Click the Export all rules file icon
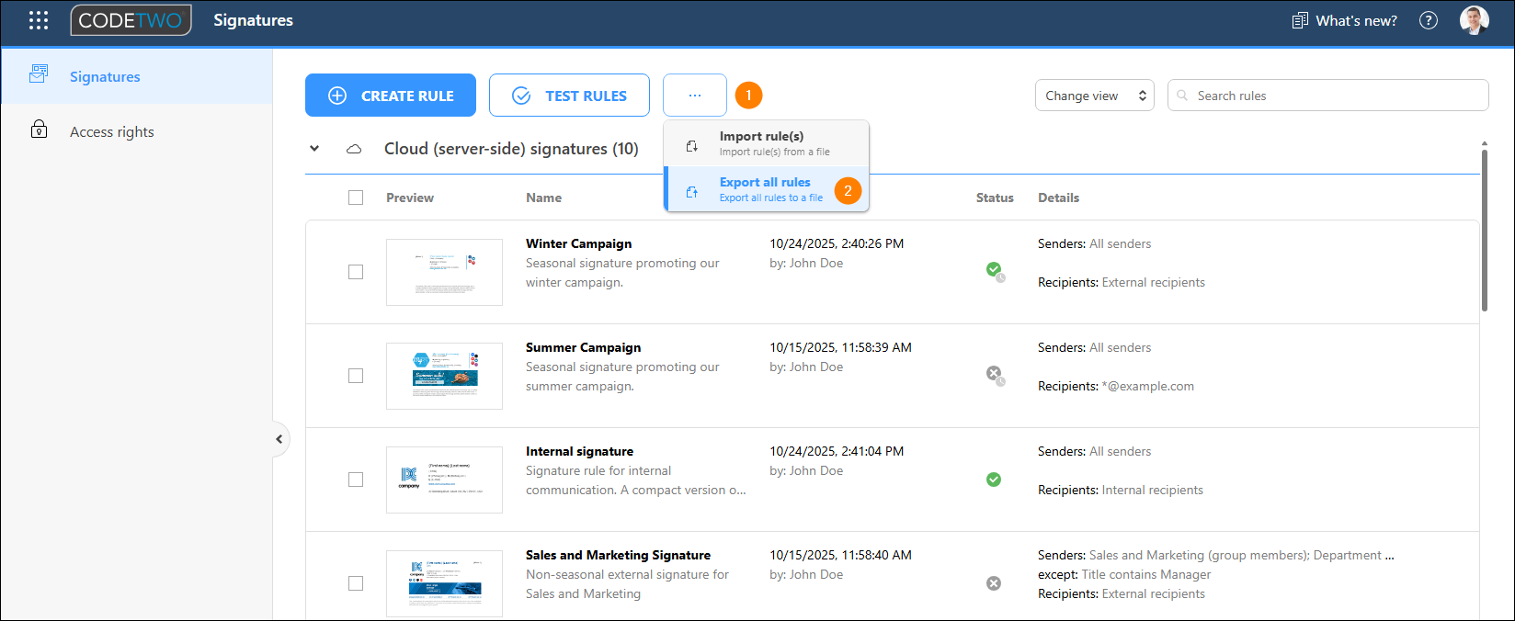 (x=692, y=191)
